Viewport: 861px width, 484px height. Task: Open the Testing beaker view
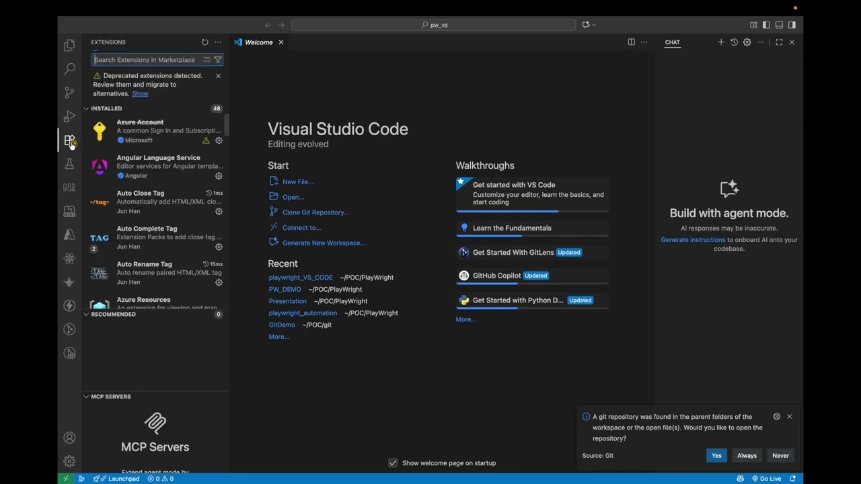coord(69,163)
